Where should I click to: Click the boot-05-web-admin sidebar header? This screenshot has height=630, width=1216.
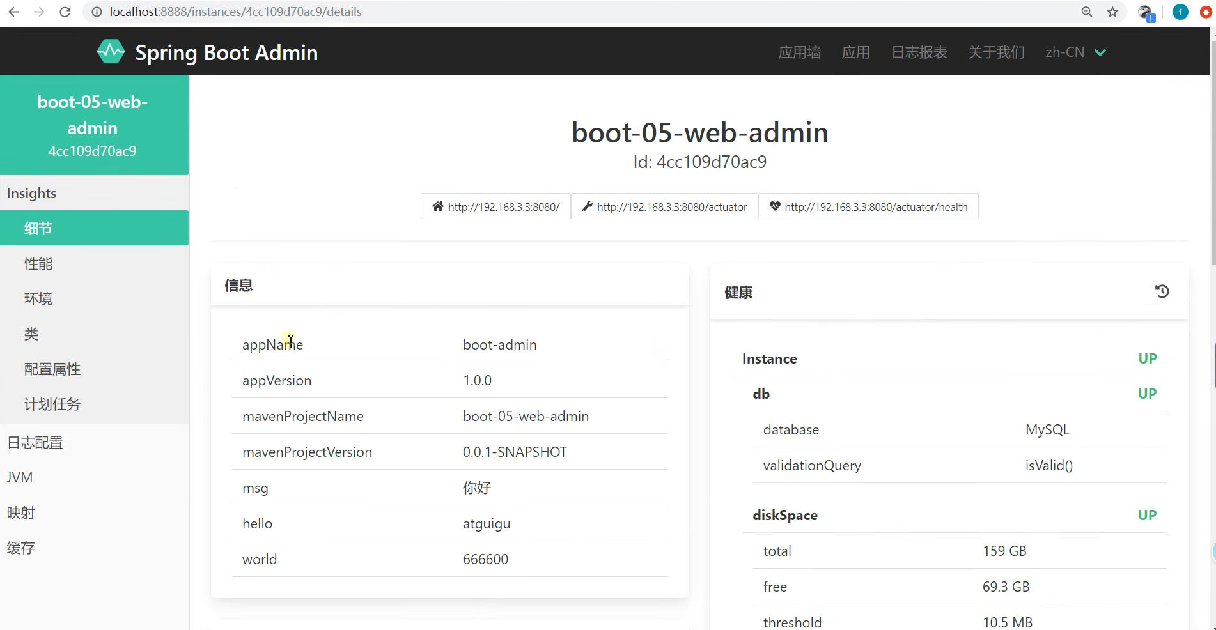94,125
